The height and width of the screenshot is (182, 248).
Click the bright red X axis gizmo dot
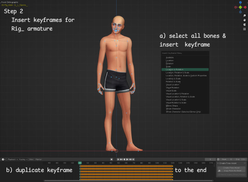(245, 7)
